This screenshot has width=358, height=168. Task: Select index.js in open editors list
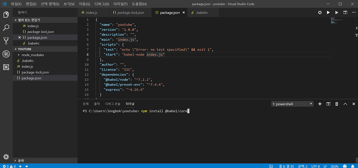point(45,26)
